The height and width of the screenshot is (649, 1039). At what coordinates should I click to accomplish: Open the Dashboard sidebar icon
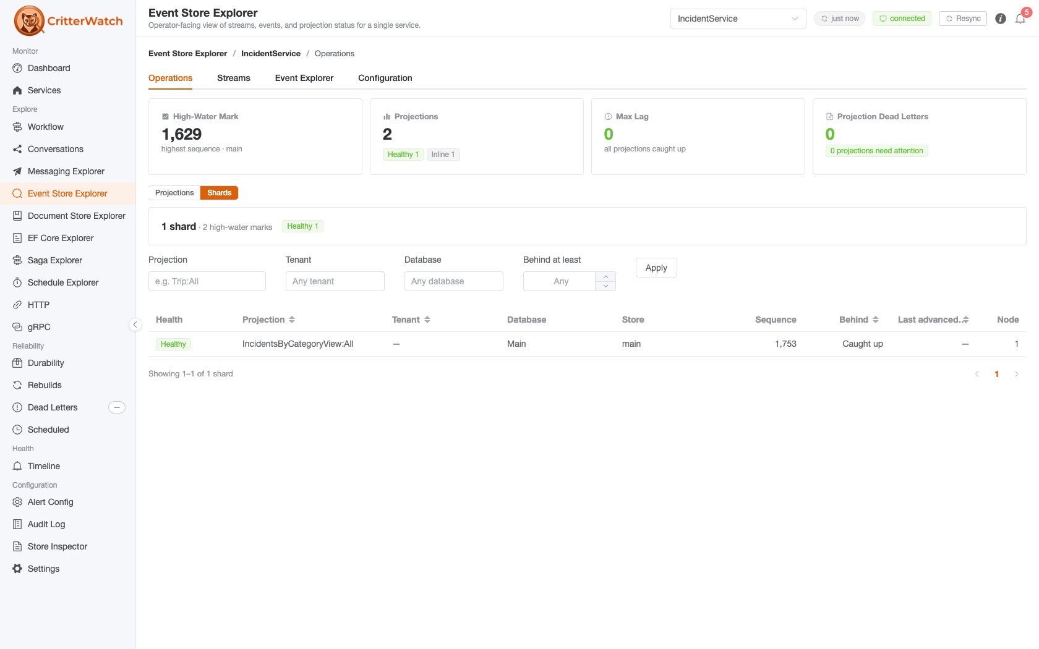click(x=17, y=68)
